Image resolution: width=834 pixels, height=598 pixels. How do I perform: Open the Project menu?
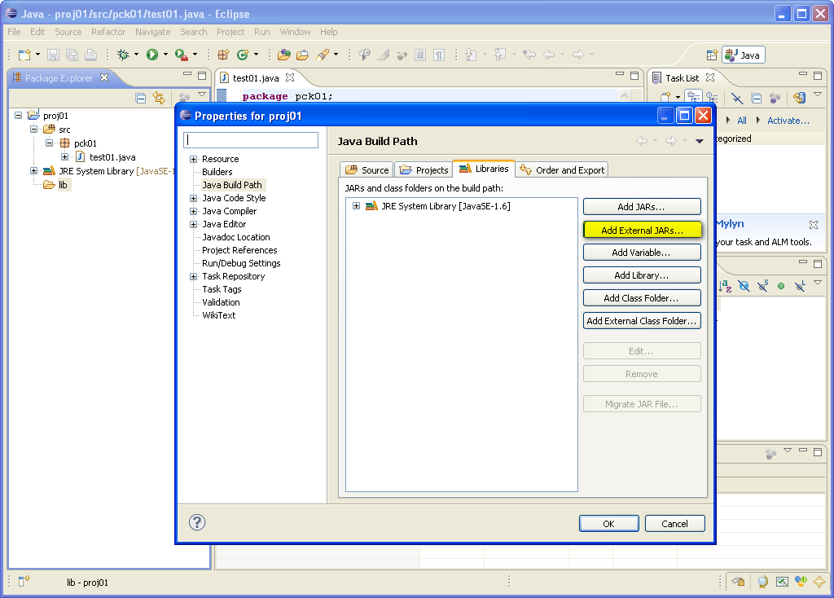230,32
